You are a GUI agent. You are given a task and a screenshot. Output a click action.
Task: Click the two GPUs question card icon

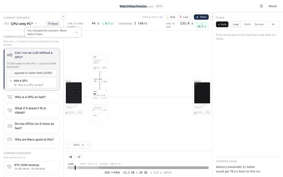10,126
